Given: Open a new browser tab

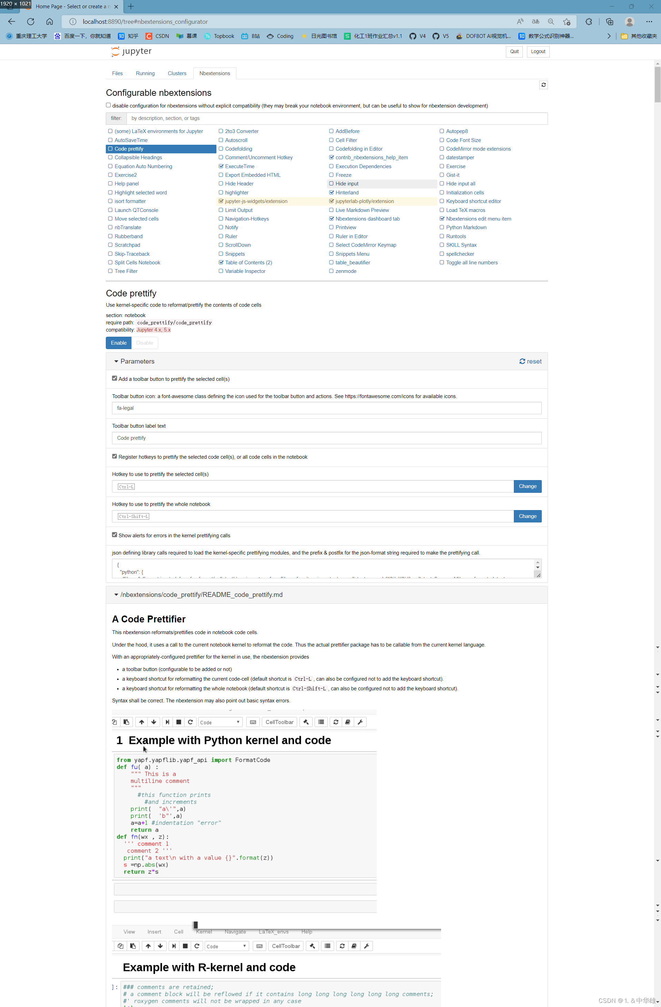Looking at the screenshot, I should point(131,6).
